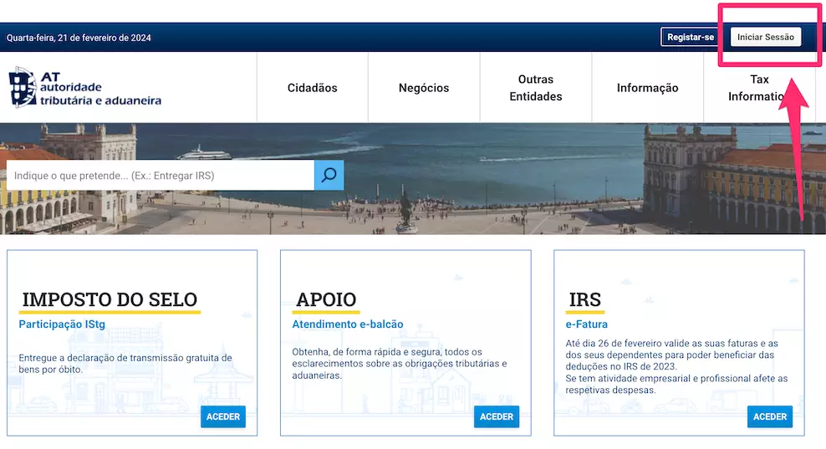Click the Registar-se button

pos(690,37)
